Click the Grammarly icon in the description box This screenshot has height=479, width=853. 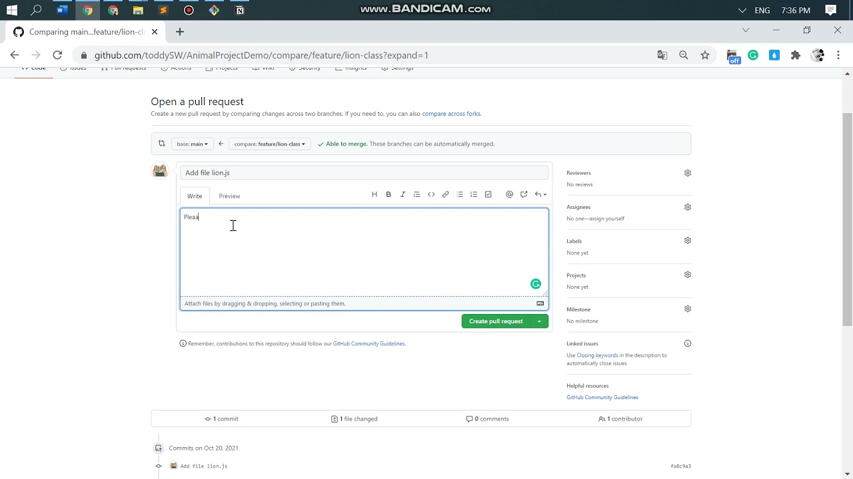(x=536, y=284)
